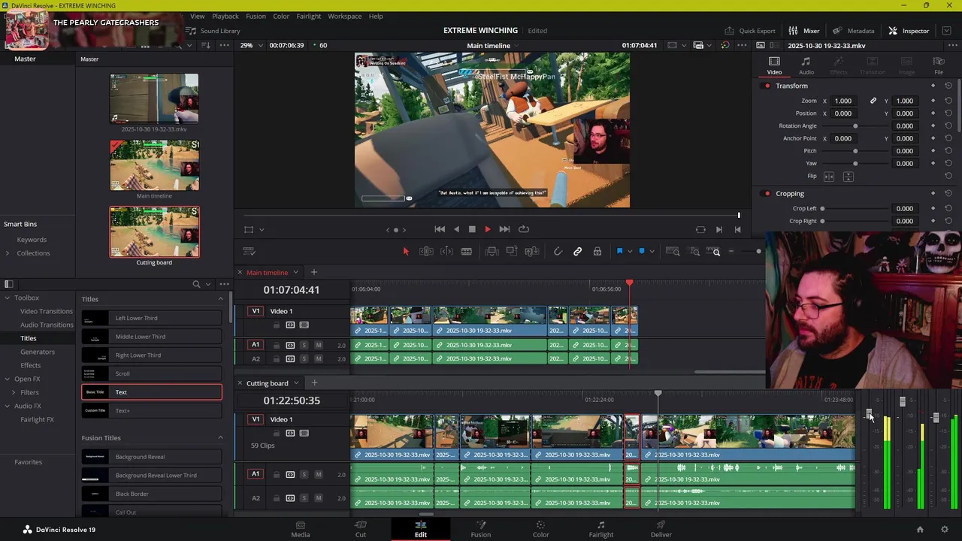Toggle the Zoom link chain in the Inspector
The width and height of the screenshot is (962, 541).
pos(873,101)
